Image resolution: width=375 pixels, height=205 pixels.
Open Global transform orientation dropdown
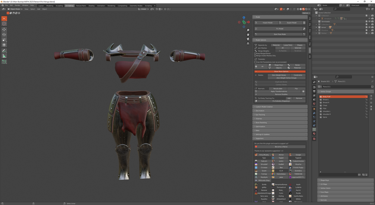click(x=143, y=9)
